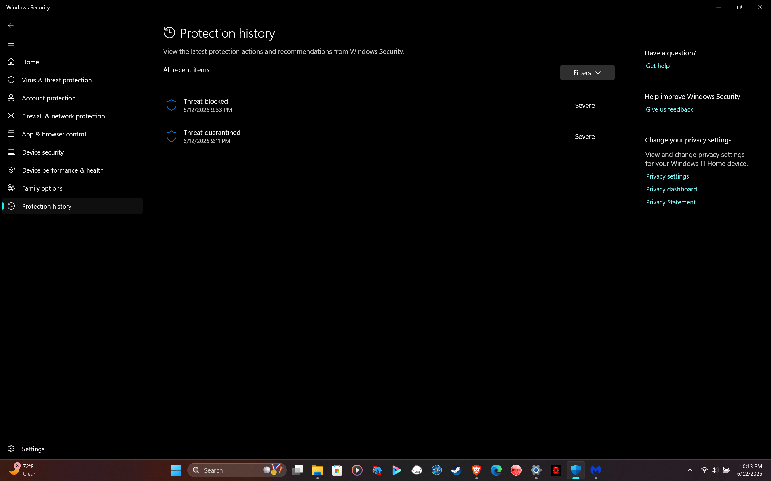Open Privacy dashboard link
Screen dimensions: 771x481
(671, 189)
